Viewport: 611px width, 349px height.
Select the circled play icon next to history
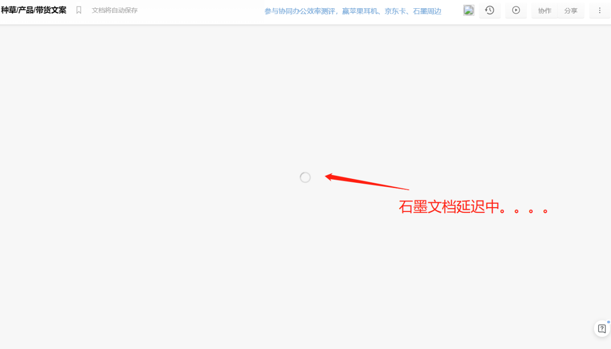[516, 10]
